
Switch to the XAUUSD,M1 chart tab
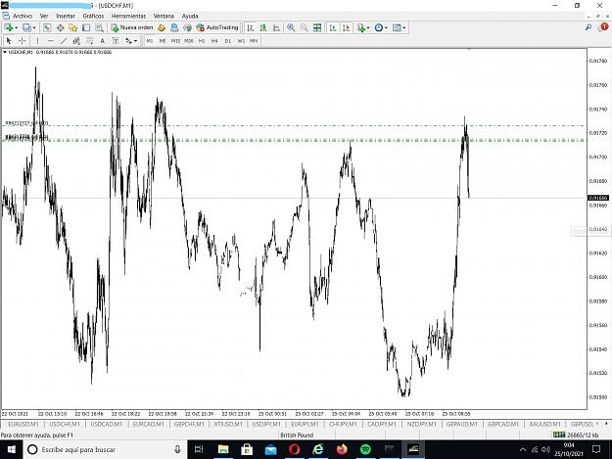pos(544,424)
